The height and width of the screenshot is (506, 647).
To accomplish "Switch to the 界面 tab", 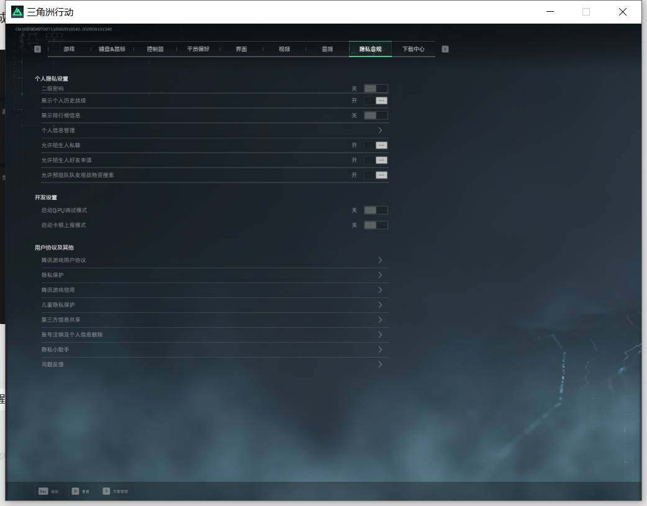I will tap(242, 49).
